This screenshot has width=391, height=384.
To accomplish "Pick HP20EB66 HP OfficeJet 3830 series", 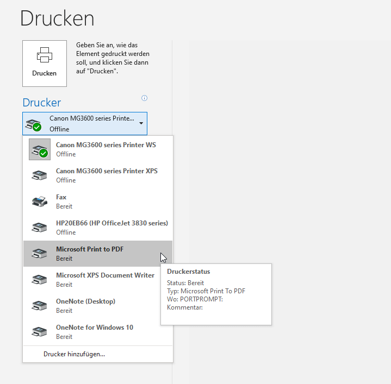I will pos(98,228).
